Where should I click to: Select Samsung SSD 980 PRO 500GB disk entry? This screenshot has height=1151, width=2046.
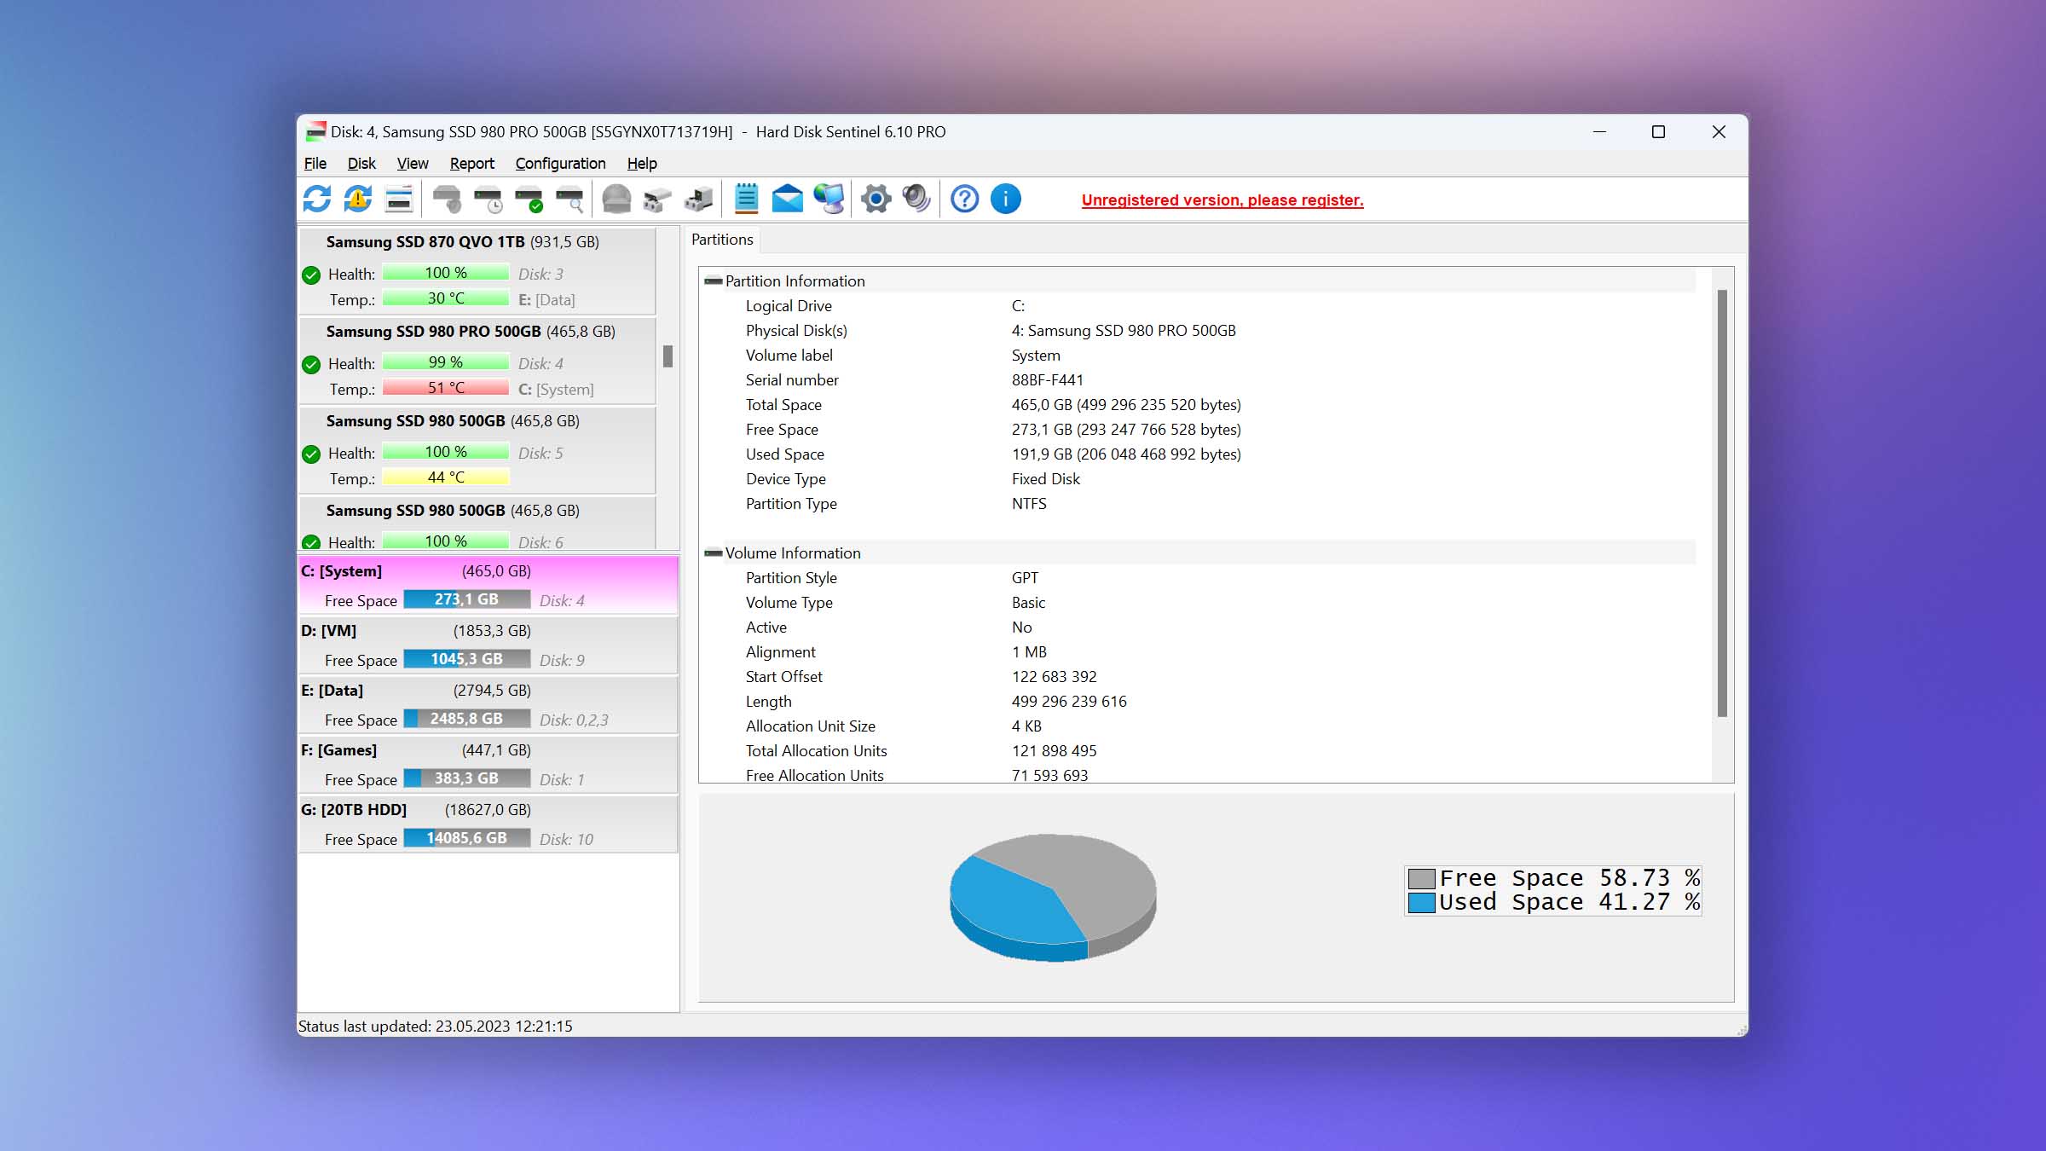click(x=477, y=360)
